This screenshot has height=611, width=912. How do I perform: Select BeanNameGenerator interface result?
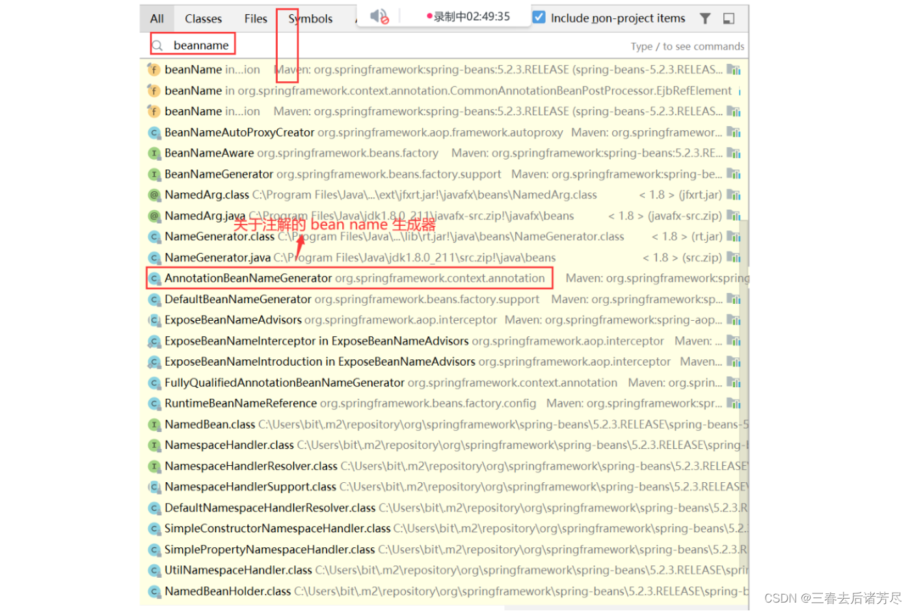pos(445,174)
